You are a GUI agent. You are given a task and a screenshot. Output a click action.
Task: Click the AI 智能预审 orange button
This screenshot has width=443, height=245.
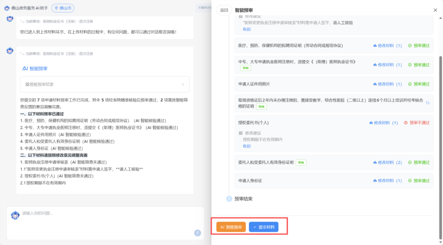click(x=231, y=227)
